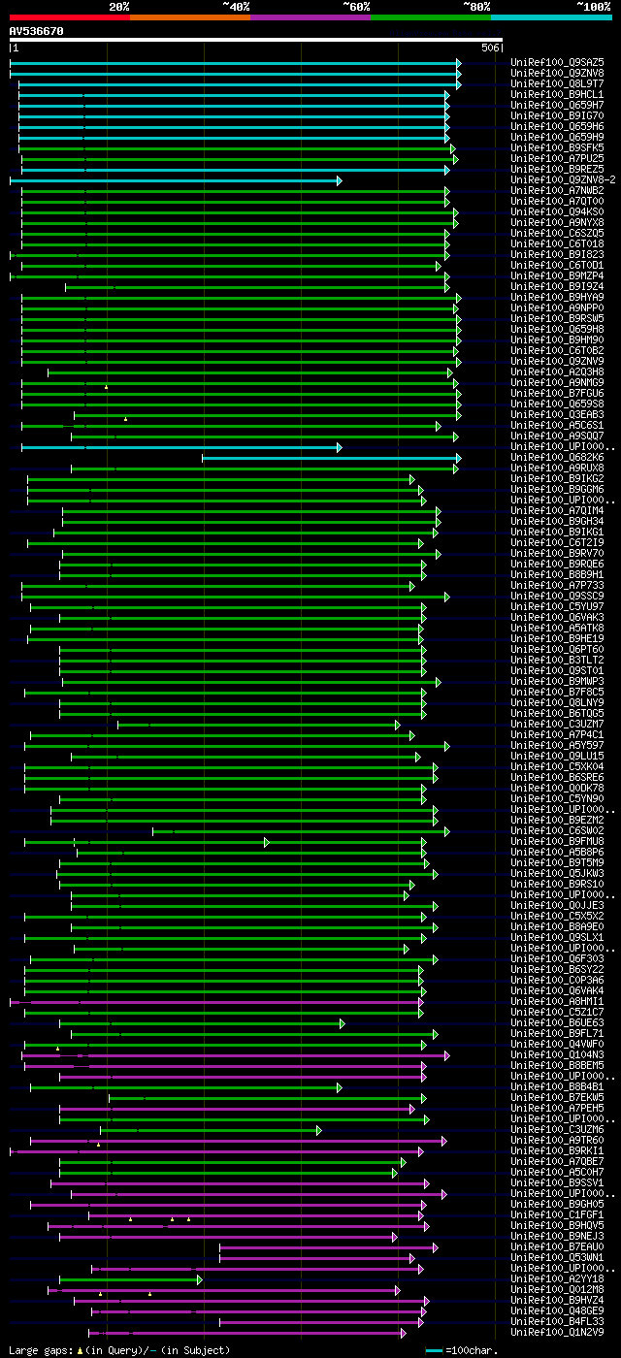
Task: Click the orange segment of the identity color scale
Action: [x=190, y=16]
